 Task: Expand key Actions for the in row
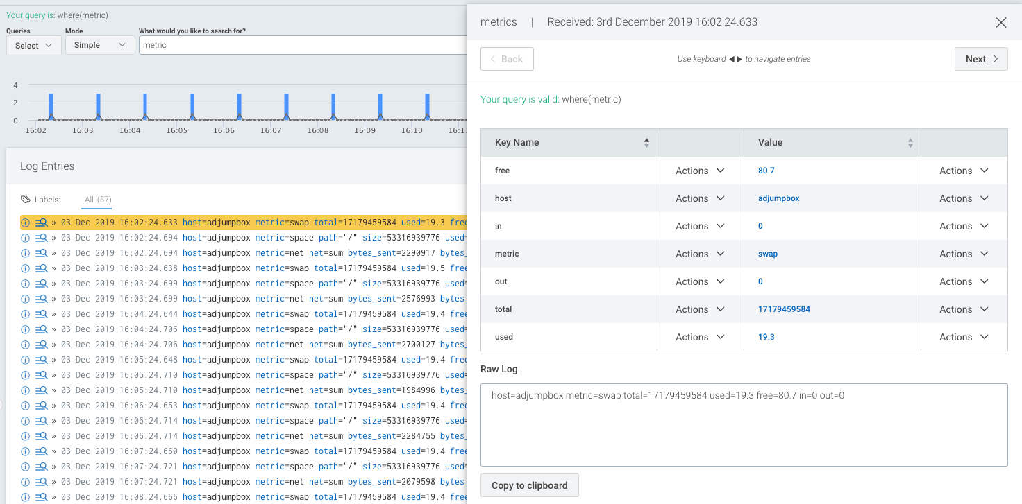[x=700, y=226]
